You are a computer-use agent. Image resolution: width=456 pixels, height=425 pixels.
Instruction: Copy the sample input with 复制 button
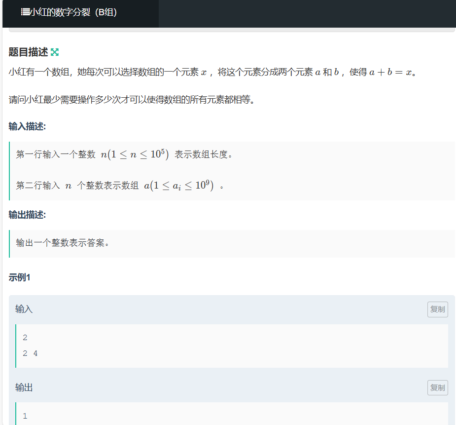click(437, 309)
